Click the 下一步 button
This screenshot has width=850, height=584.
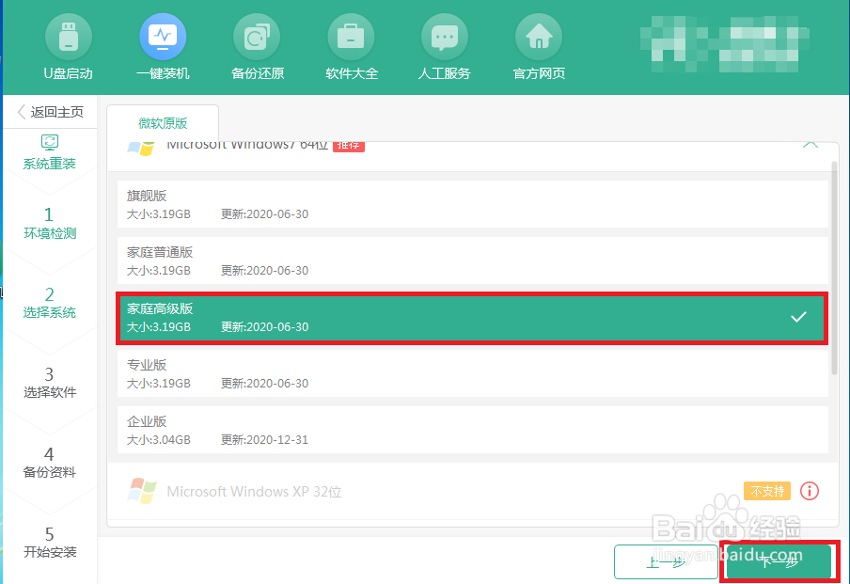[779, 561]
